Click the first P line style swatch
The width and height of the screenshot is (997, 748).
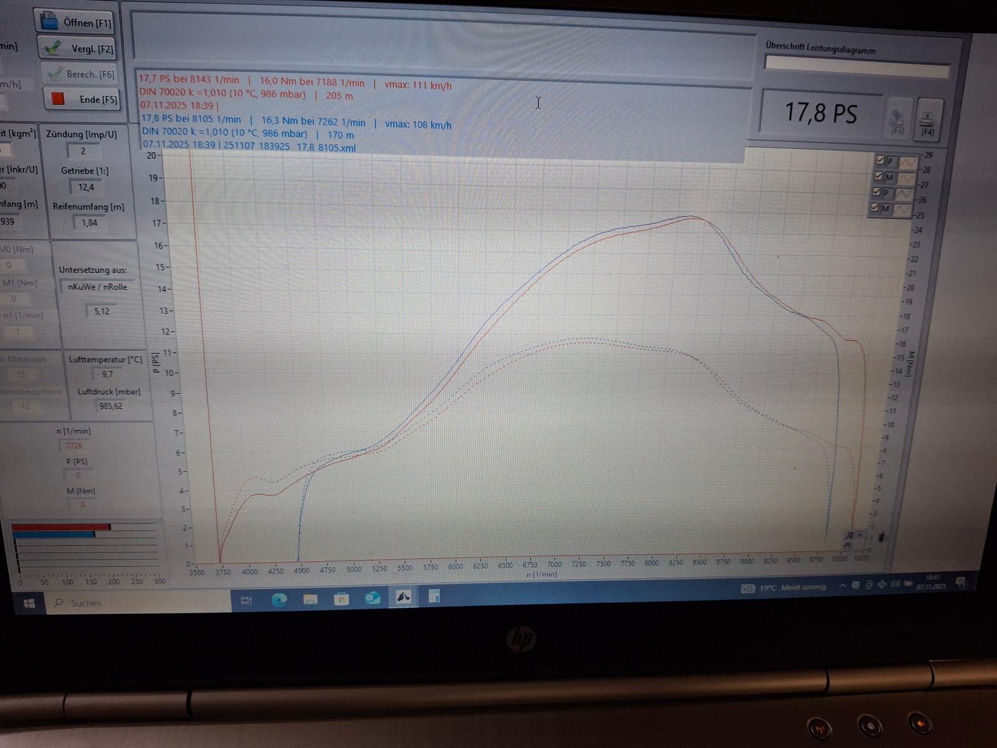907,162
